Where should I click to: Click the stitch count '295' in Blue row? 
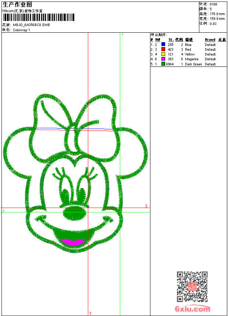pos(171,44)
